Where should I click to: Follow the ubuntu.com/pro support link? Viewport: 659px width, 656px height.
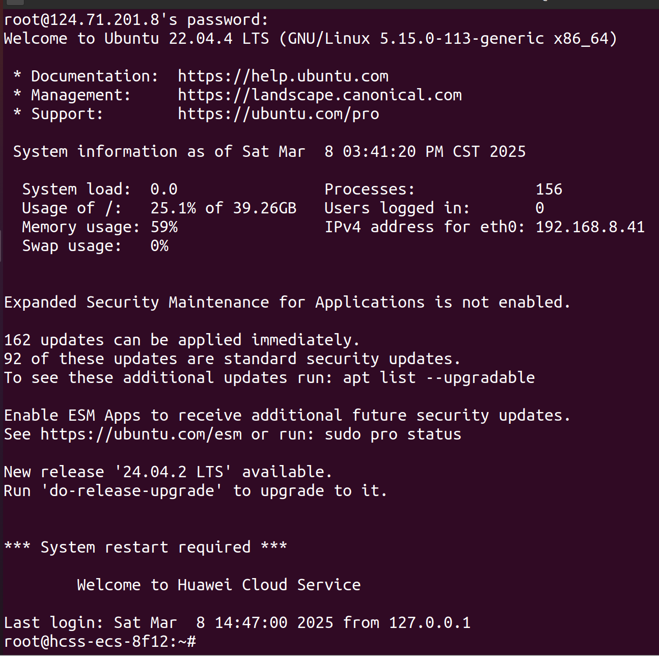click(278, 114)
